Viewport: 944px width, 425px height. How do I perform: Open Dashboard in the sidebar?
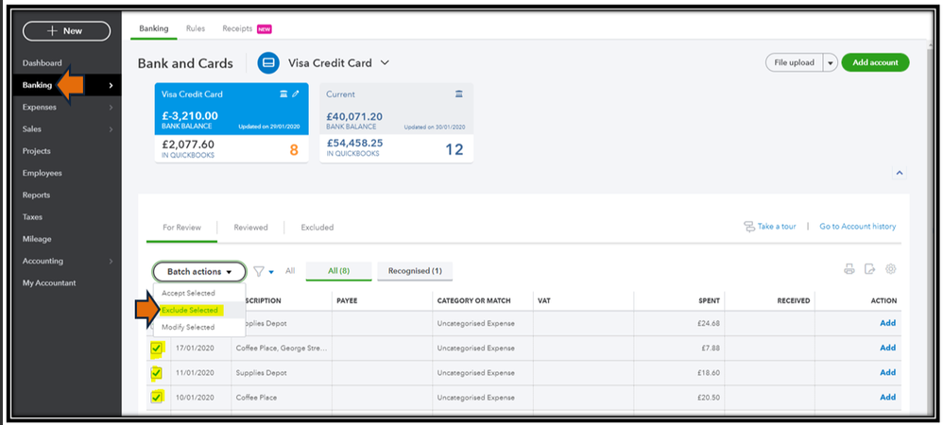[43, 63]
